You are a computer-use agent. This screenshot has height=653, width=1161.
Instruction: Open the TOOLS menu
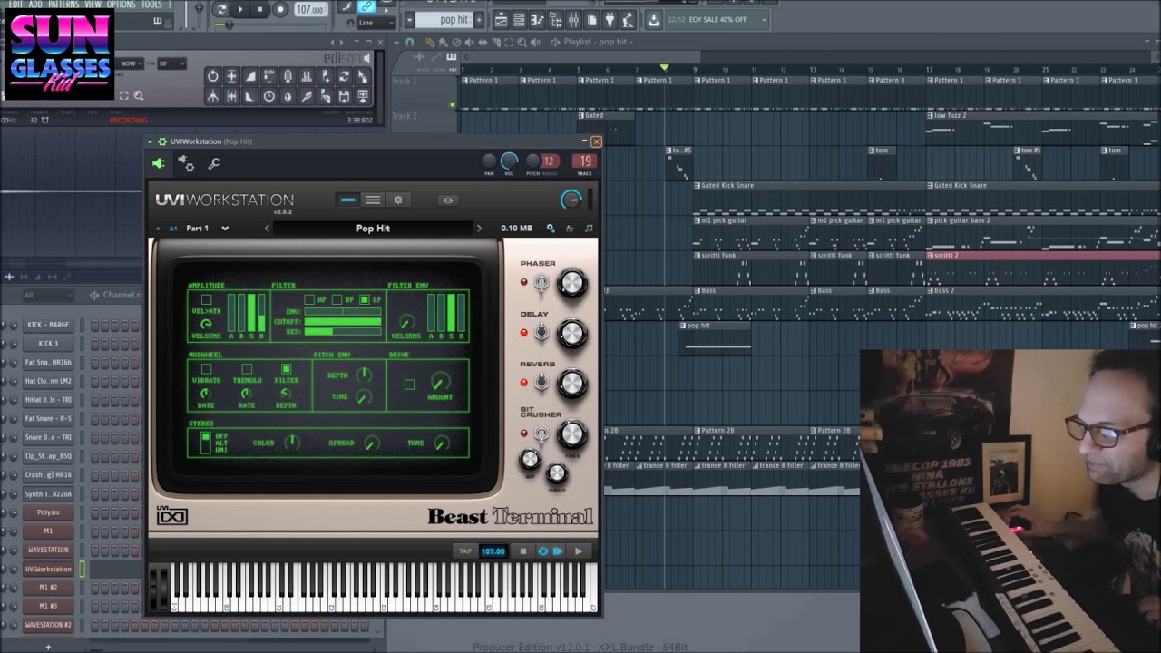pos(151,5)
